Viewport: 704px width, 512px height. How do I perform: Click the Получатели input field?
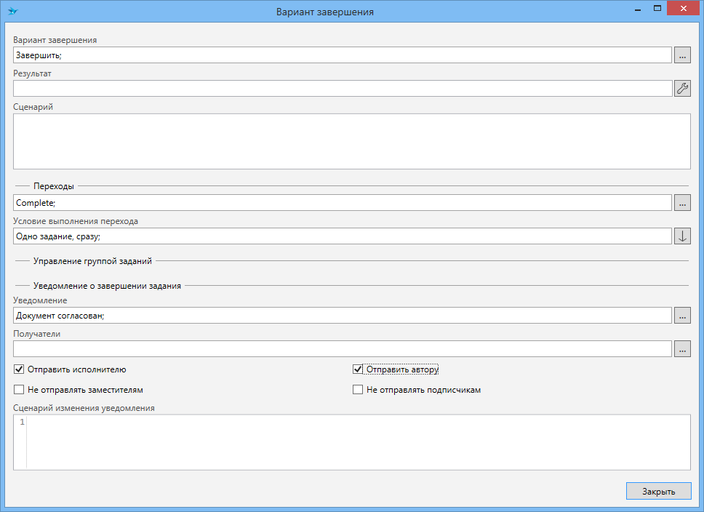pyautogui.click(x=342, y=349)
